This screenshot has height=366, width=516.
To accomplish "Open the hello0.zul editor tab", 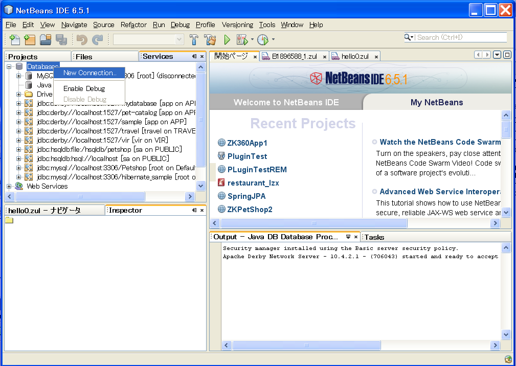I will tap(355, 56).
